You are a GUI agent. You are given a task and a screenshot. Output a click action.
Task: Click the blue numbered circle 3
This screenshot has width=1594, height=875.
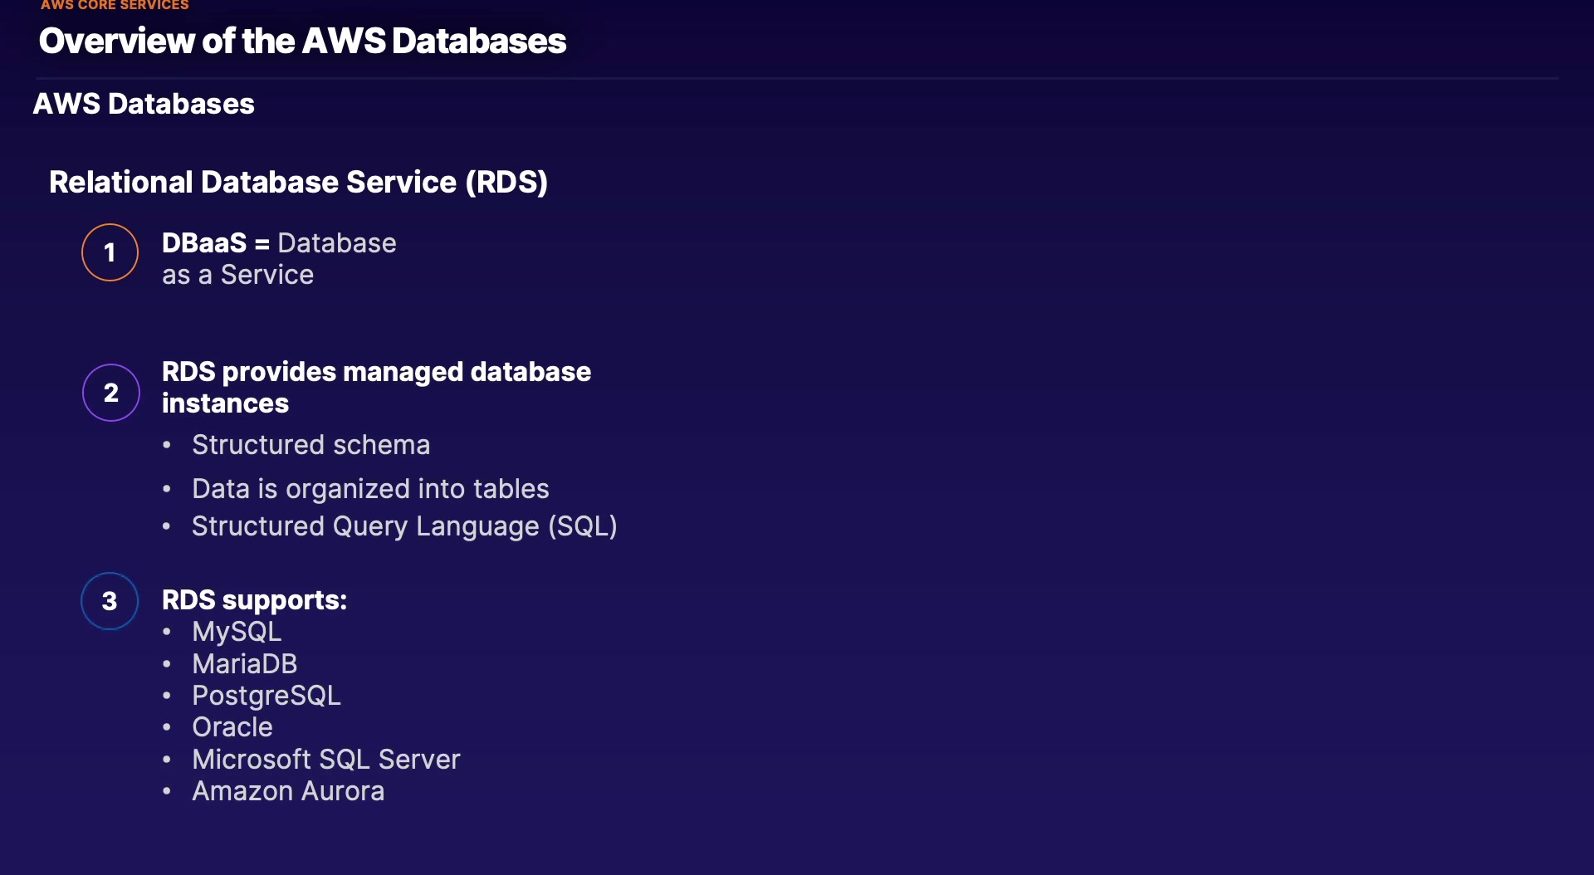pyautogui.click(x=110, y=601)
